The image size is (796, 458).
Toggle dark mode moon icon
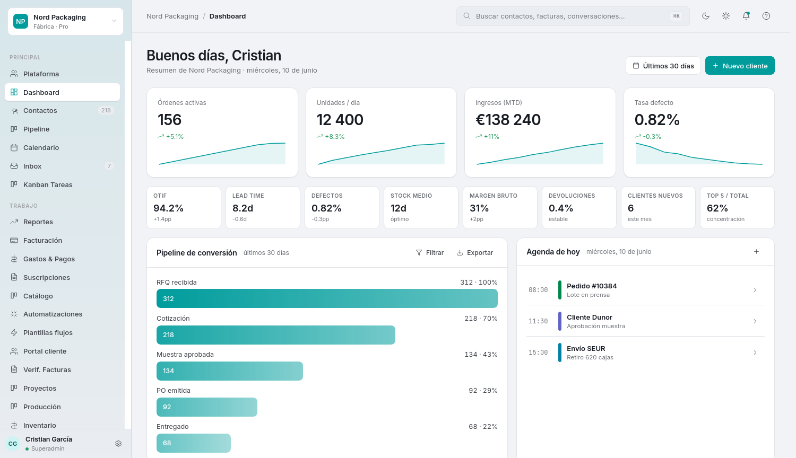click(x=706, y=16)
